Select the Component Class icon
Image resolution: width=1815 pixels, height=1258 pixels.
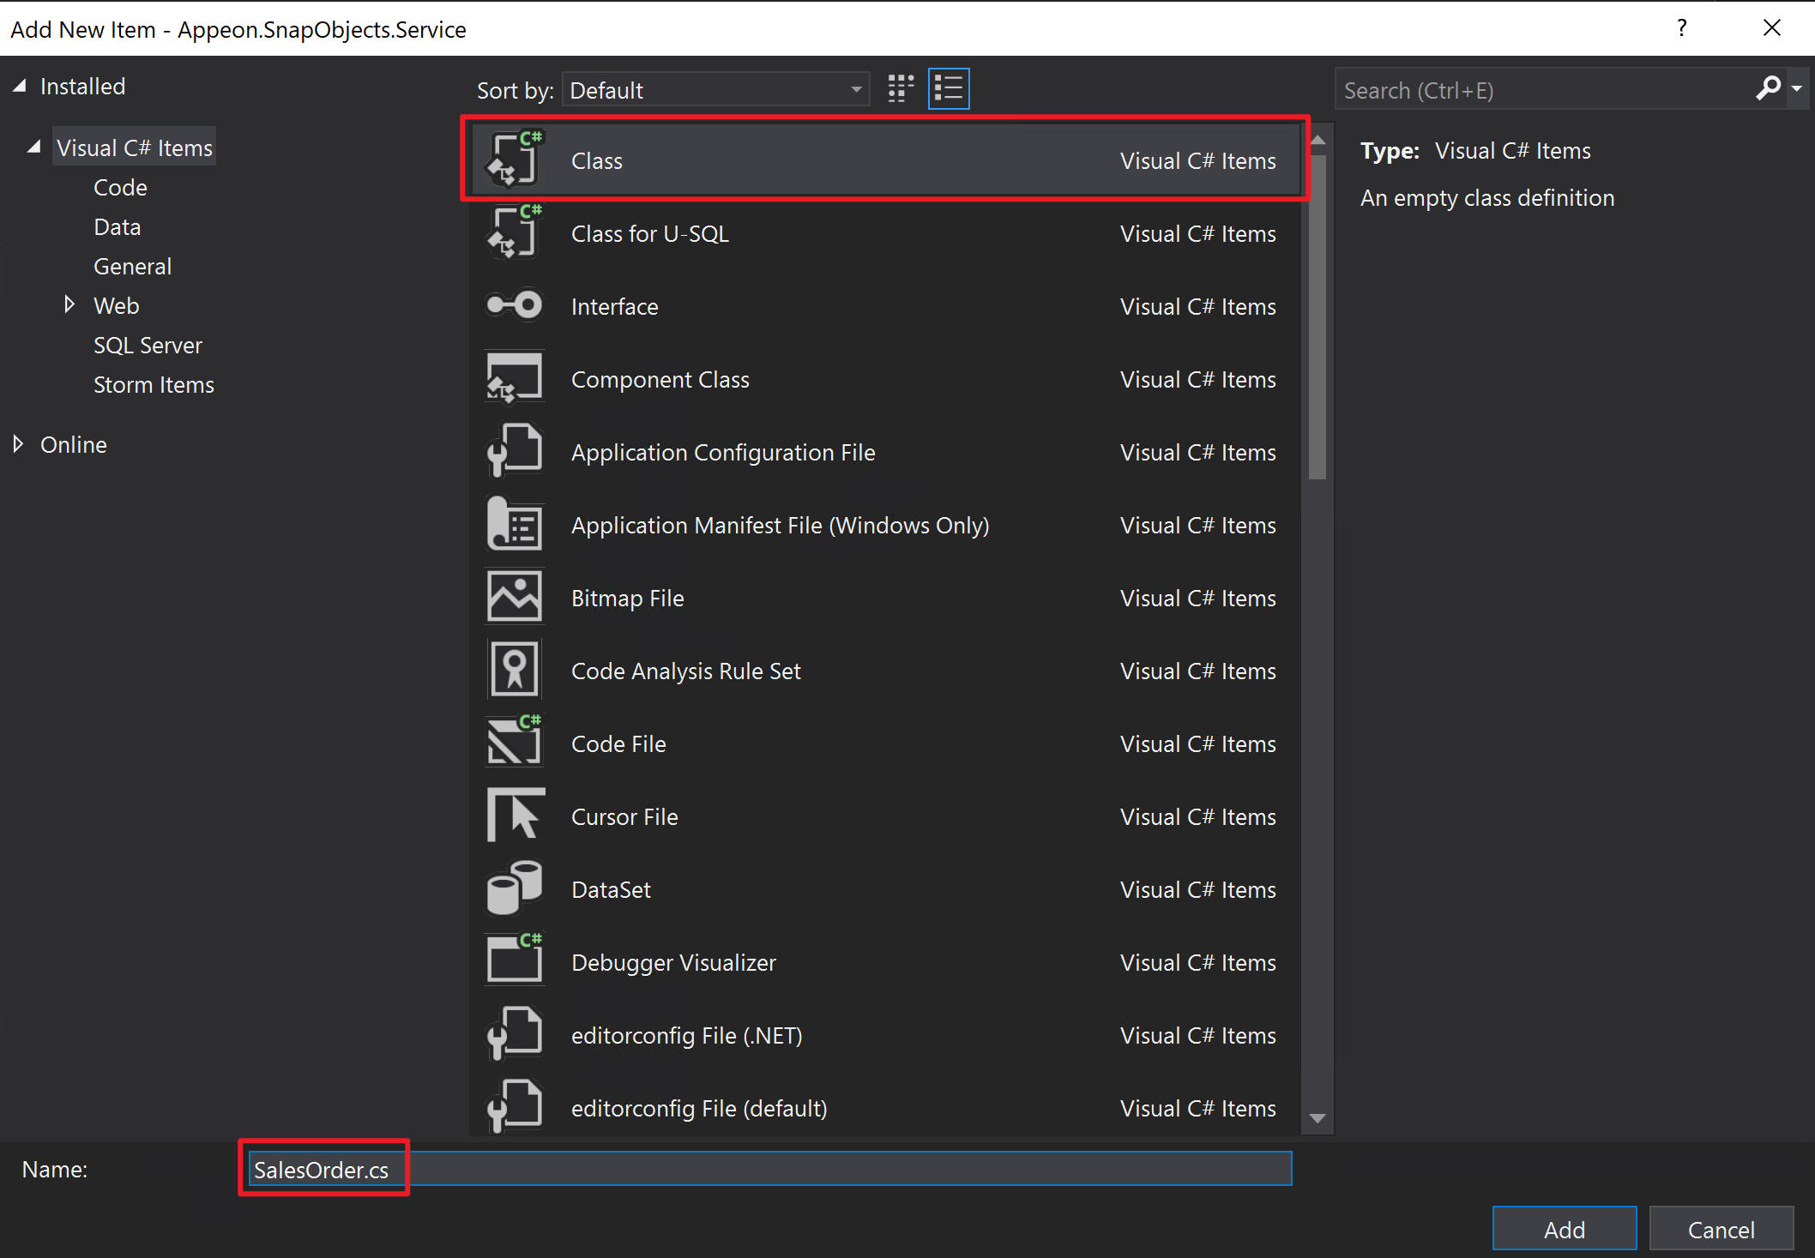point(514,378)
